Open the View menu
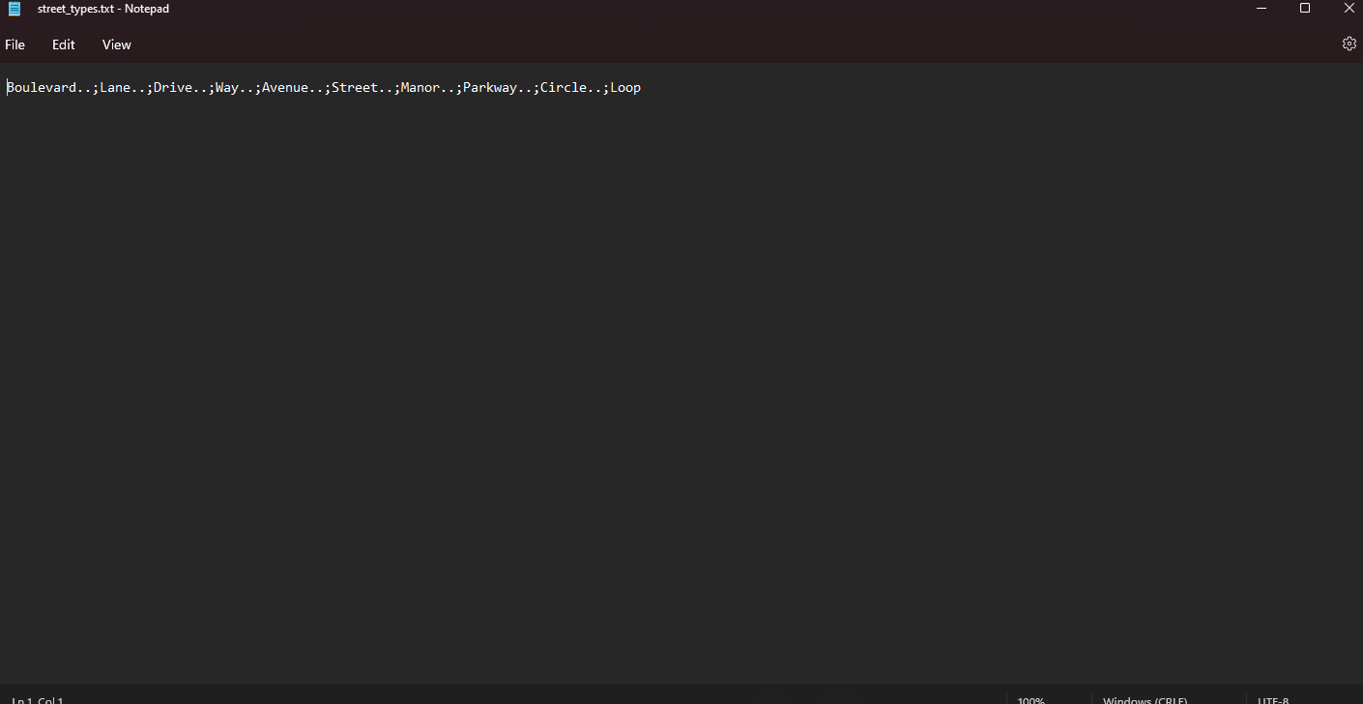Screen dimensions: 1363x704 [116, 44]
